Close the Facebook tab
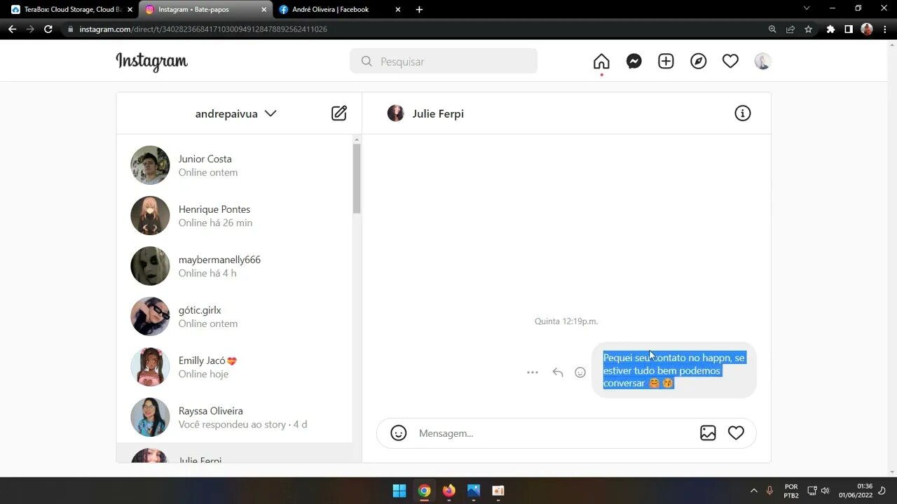897x504 pixels. pyautogui.click(x=398, y=10)
